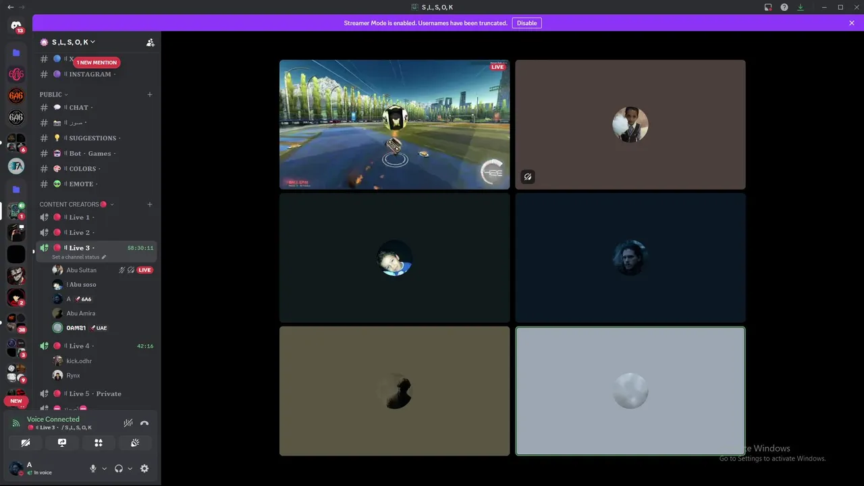Image resolution: width=864 pixels, height=486 pixels.
Task: Open the INSTAGRAM channel
Action: 97,74
